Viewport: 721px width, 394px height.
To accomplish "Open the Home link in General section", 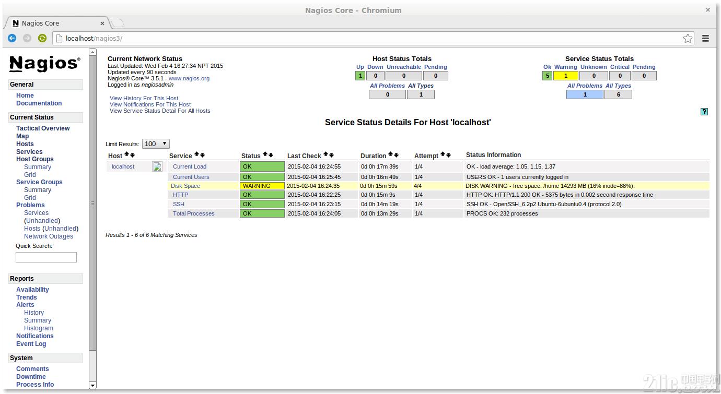I will (x=25, y=95).
